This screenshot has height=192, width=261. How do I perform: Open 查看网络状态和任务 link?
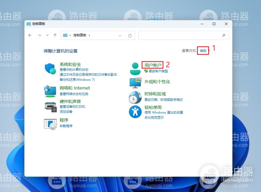[74, 94]
